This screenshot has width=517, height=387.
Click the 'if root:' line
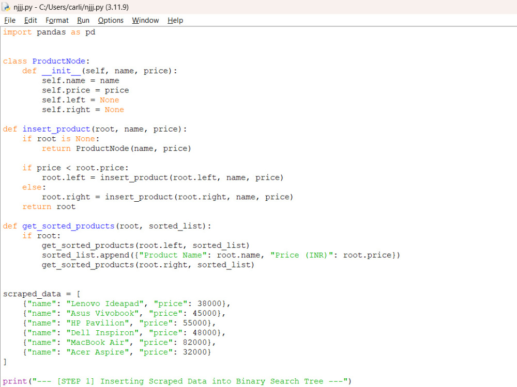(41, 236)
